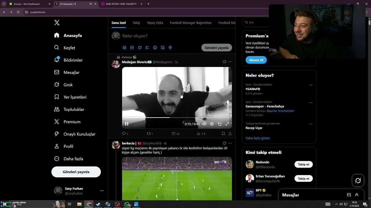This screenshot has height=208, width=371.
Task: Click Daha fazla göster link
Action: coord(258,138)
